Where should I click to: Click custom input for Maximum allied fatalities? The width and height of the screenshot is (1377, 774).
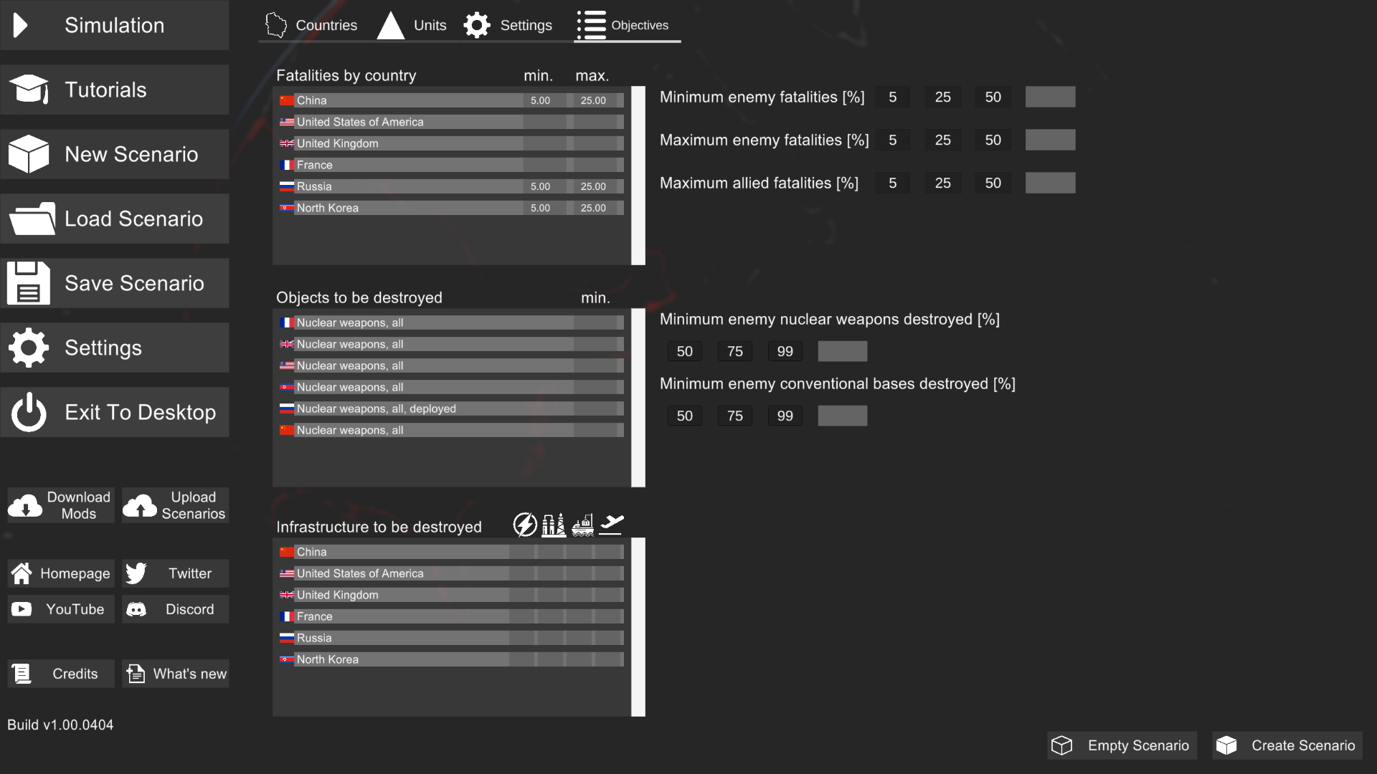click(x=1050, y=183)
